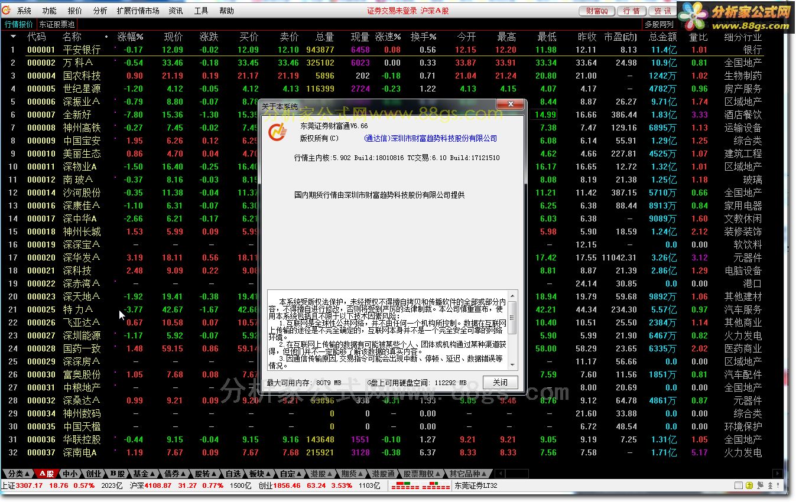Click the window-list icon in status bar
This screenshot has width=796, height=502.
tap(739, 485)
